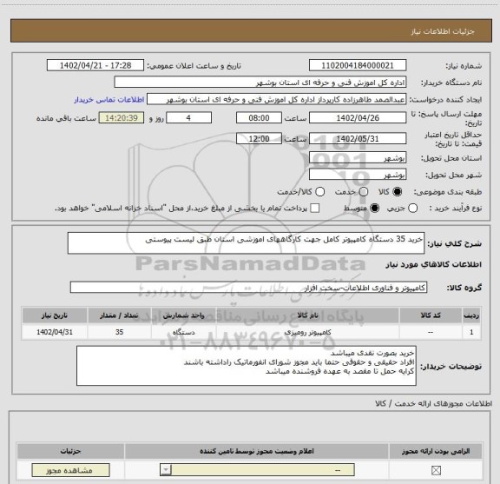Click the اعلام وضعیت مجوز header

click(x=257, y=451)
